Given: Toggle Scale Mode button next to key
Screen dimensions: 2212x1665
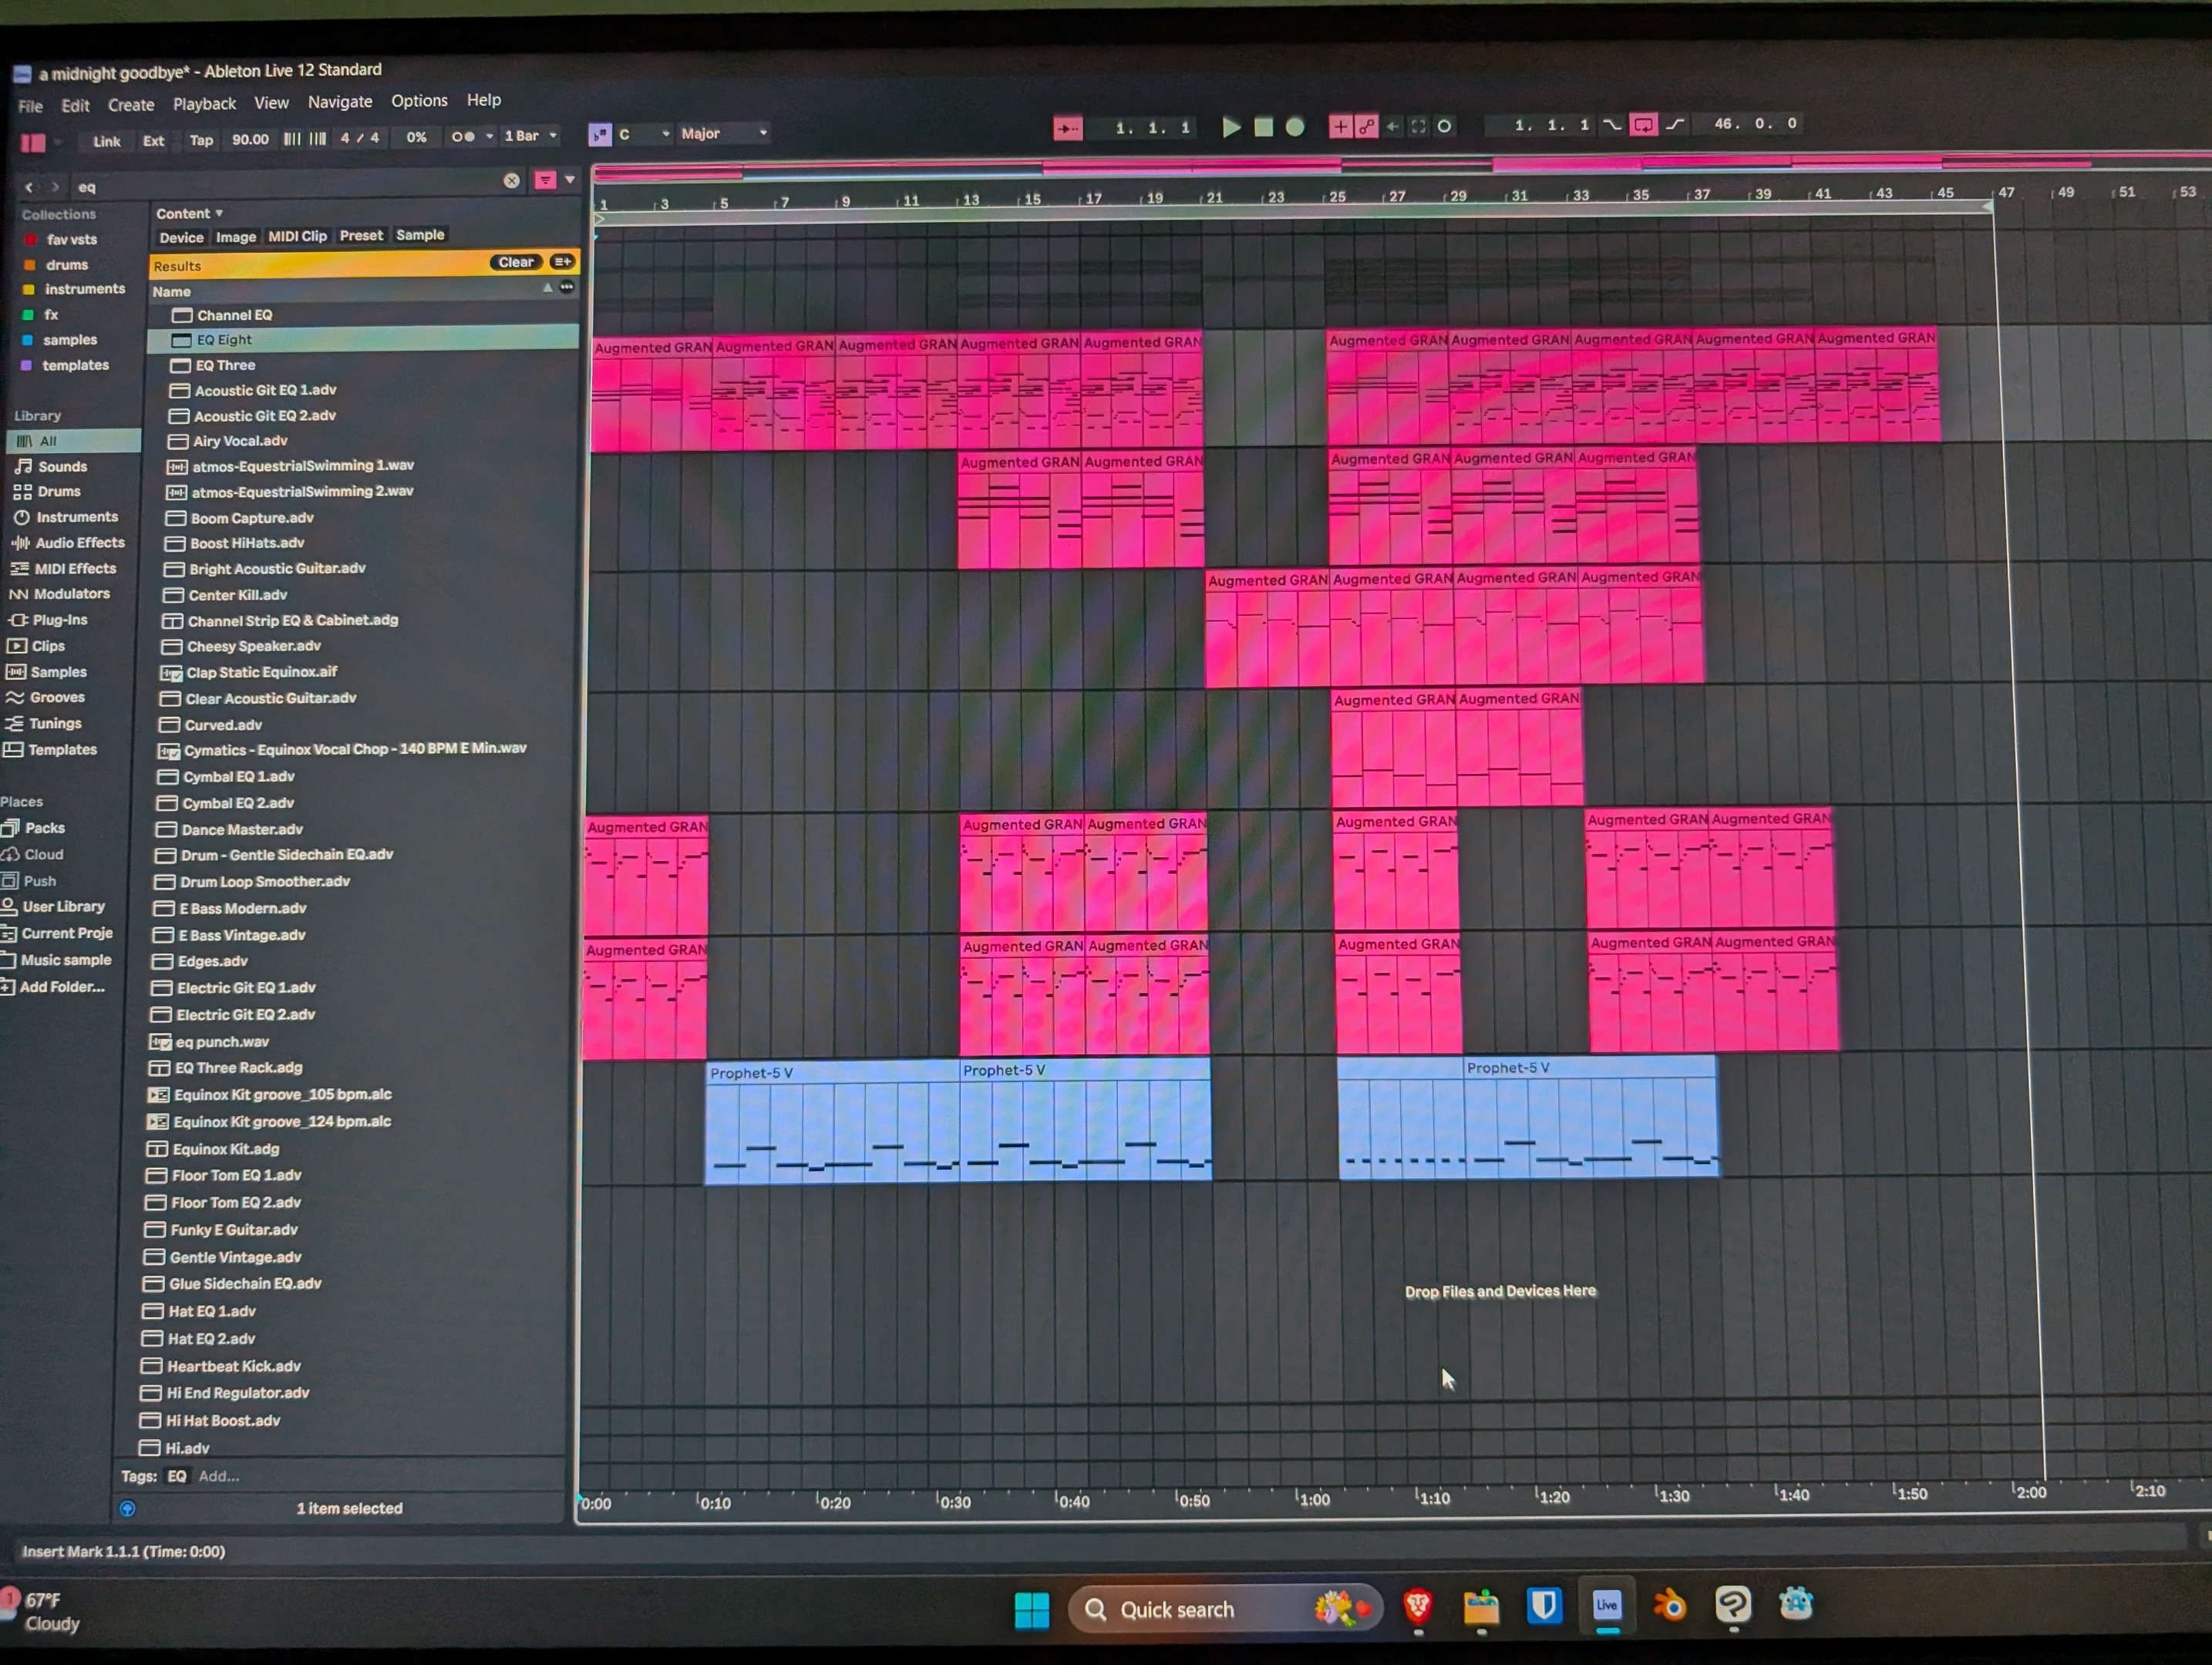Looking at the screenshot, I should coord(600,134).
